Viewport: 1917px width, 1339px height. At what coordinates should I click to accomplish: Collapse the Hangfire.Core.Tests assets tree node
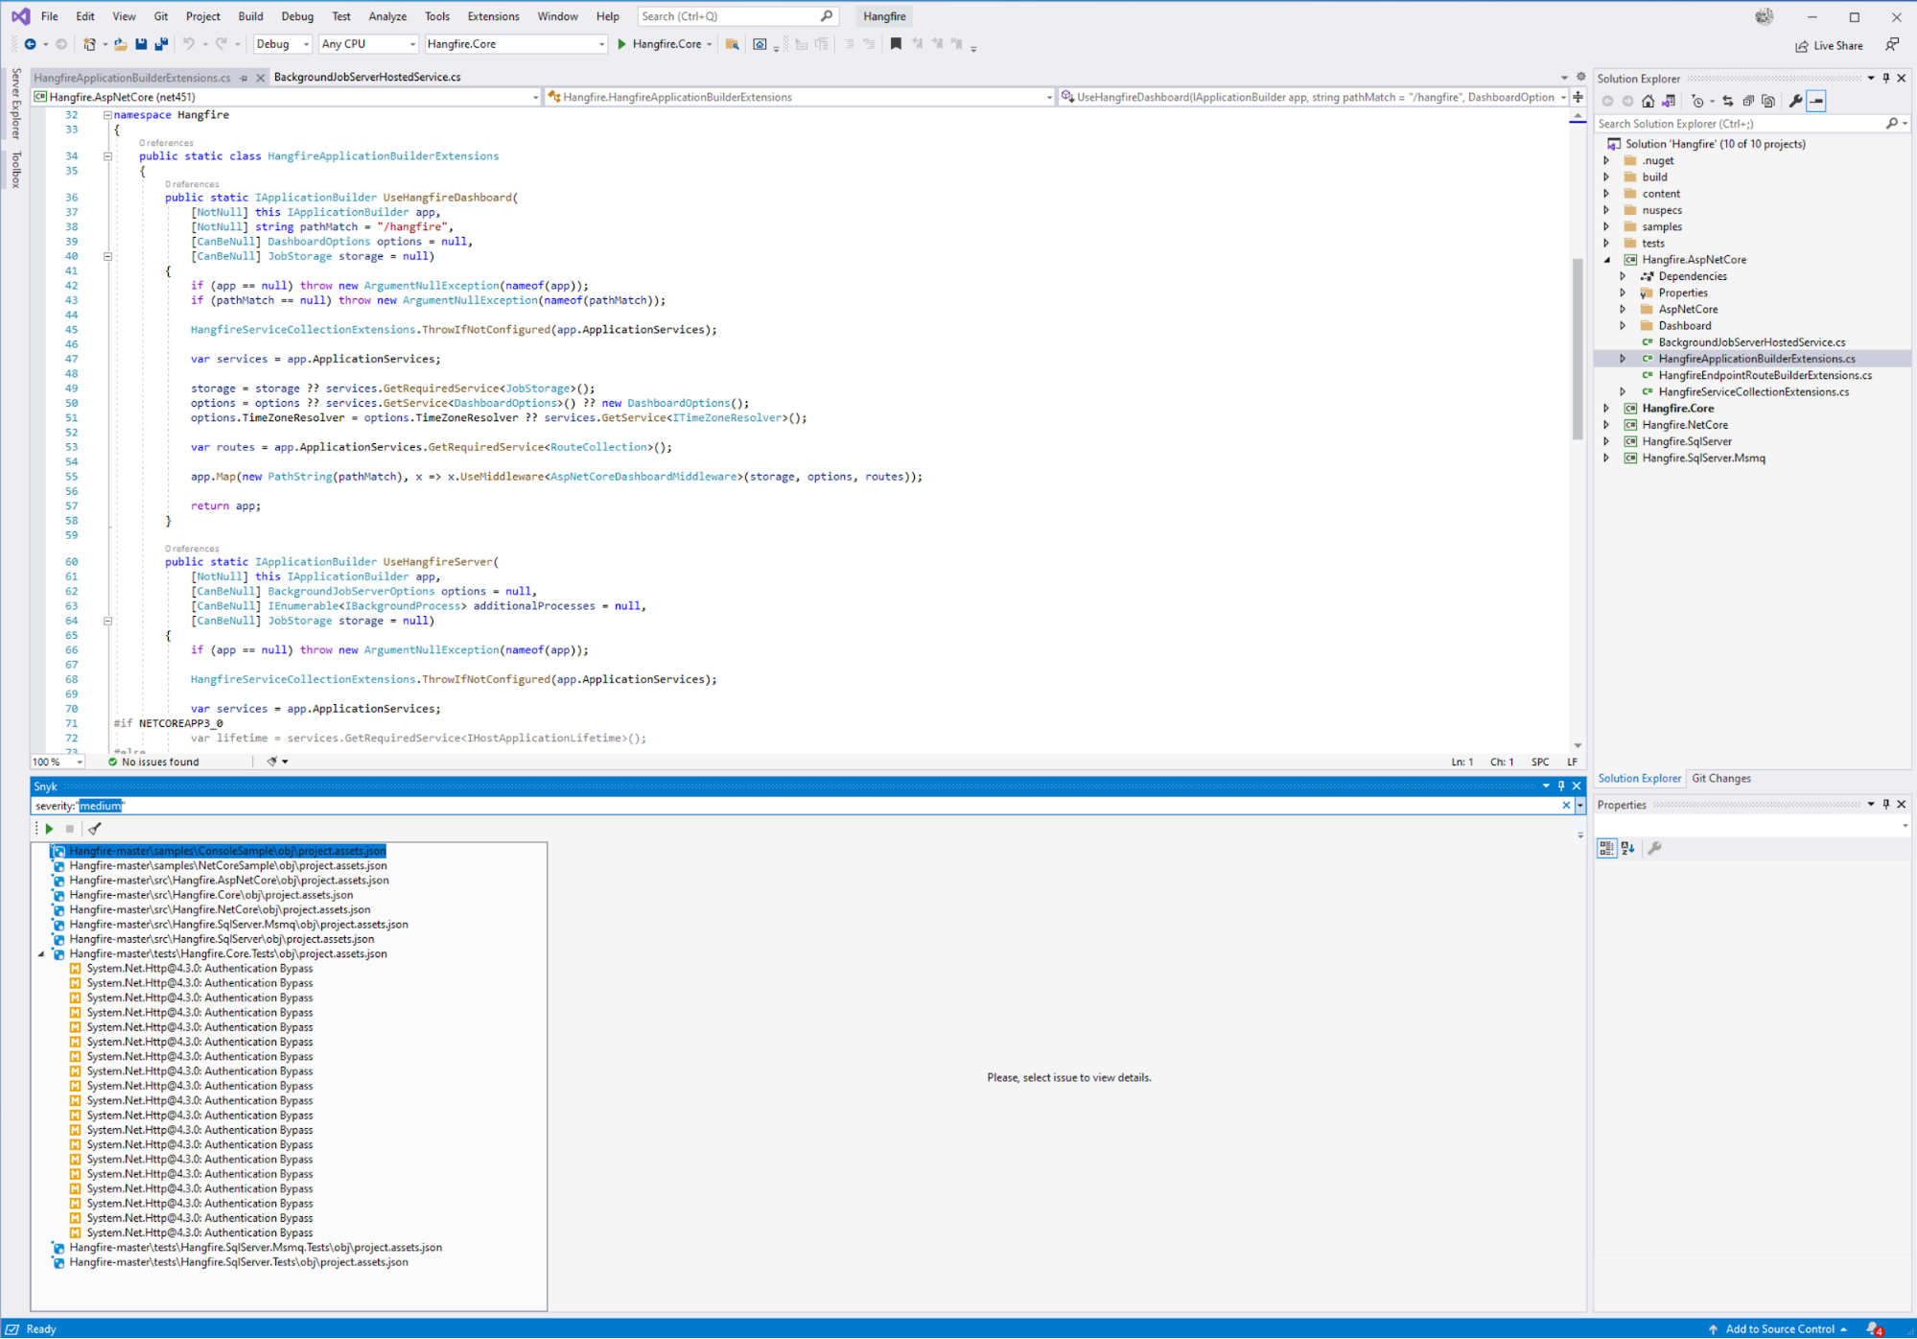tap(41, 954)
